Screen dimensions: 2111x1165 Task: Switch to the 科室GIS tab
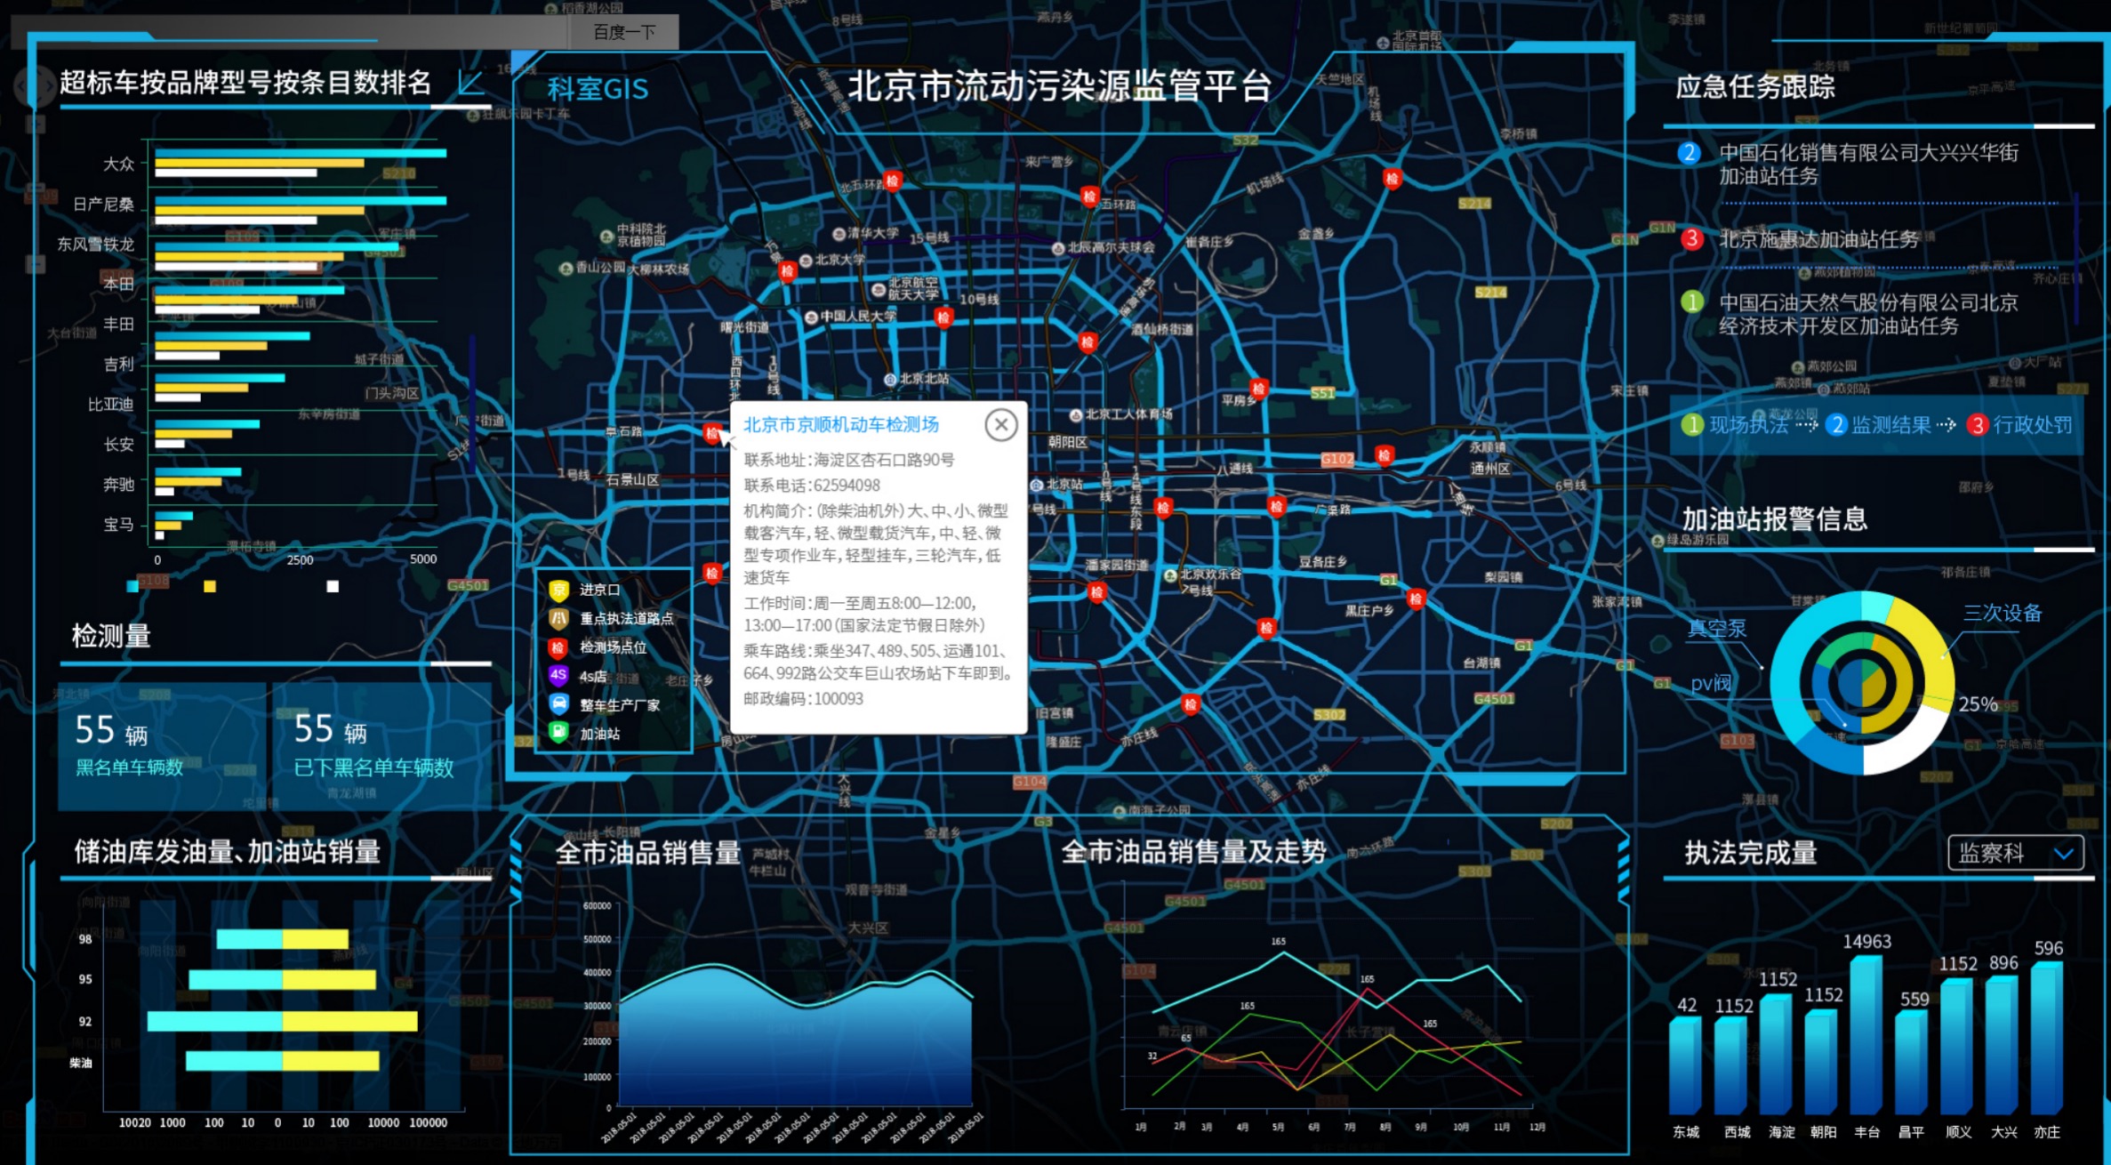pyautogui.click(x=598, y=89)
